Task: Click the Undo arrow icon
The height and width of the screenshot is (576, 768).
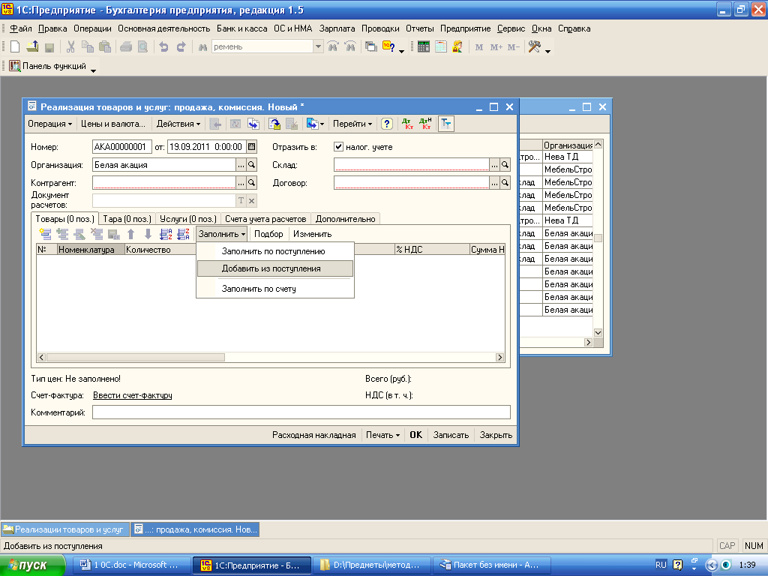Action: 163,47
